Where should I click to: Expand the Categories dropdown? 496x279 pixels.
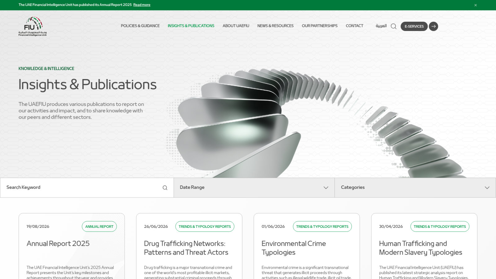[415, 188]
